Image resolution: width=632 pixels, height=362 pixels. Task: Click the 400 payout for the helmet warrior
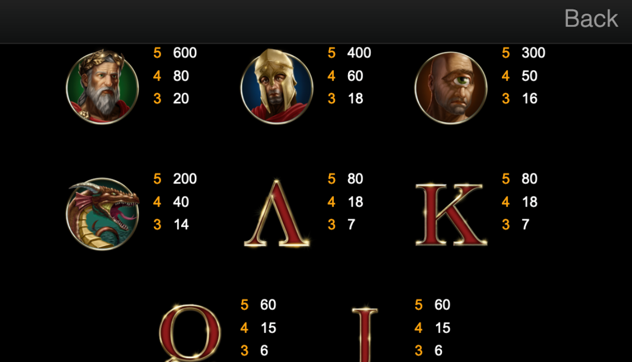pyautogui.click(x=359, y=53)
